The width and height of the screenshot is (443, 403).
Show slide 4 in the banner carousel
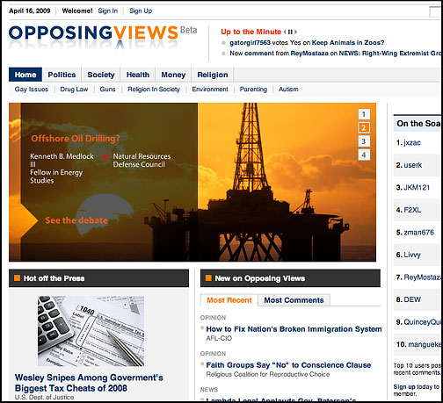coord(364,155)
